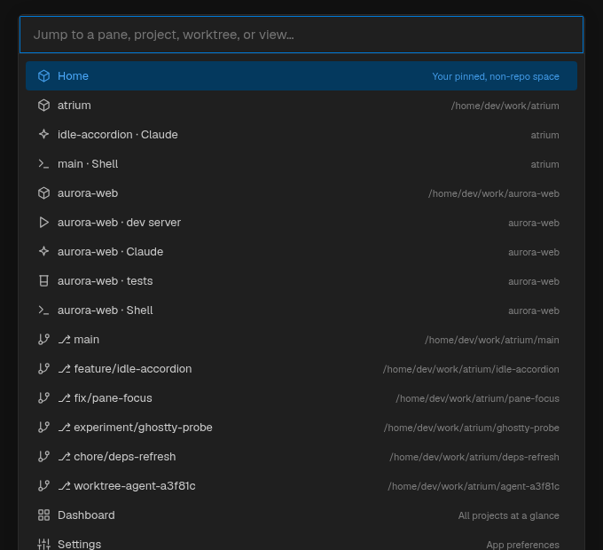Click the /home/dev/work/atrium/deps-refresh path

point(474,457)
